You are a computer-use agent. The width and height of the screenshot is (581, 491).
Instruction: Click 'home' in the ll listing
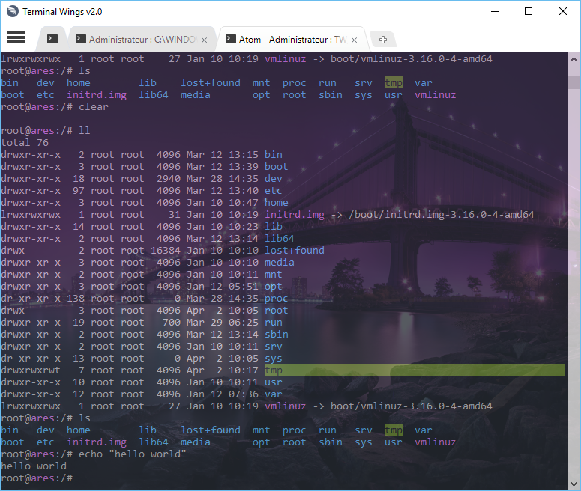point(277,203)
